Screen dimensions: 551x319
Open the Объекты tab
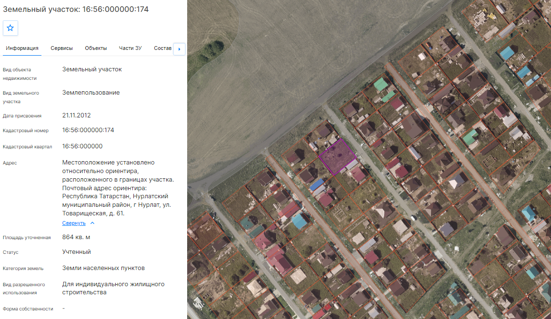pyautogui.click(x=96, y=48)
